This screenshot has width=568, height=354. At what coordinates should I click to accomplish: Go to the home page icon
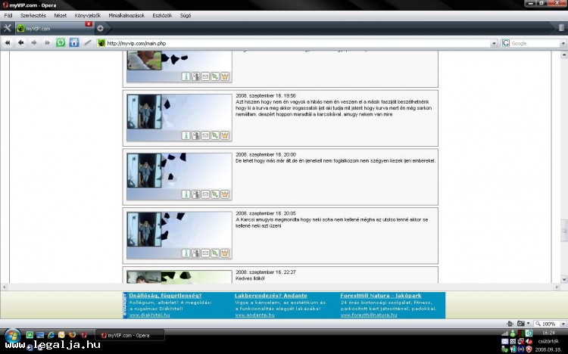tap(74, 43)
